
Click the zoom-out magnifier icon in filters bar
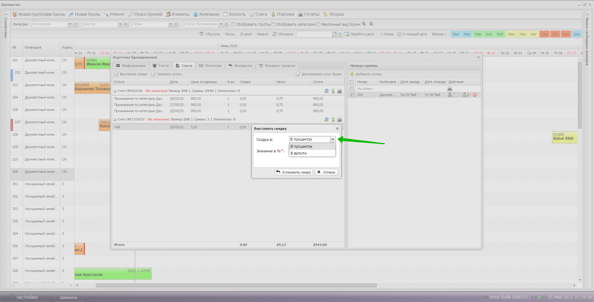[371, 24]
